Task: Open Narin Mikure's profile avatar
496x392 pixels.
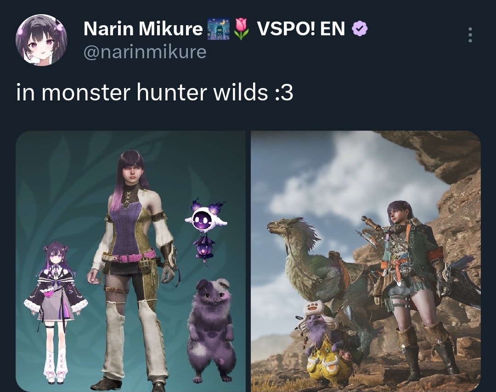Action: (41, 40)
